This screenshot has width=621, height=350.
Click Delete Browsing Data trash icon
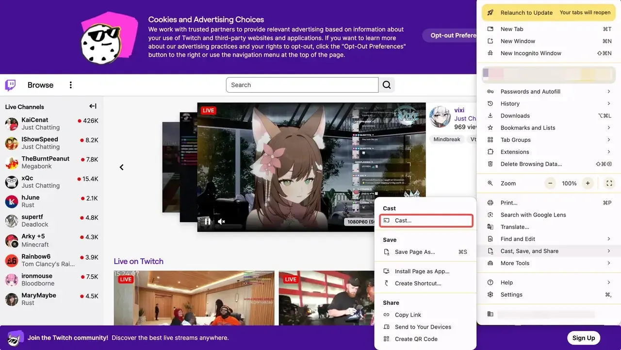point(490,164)
